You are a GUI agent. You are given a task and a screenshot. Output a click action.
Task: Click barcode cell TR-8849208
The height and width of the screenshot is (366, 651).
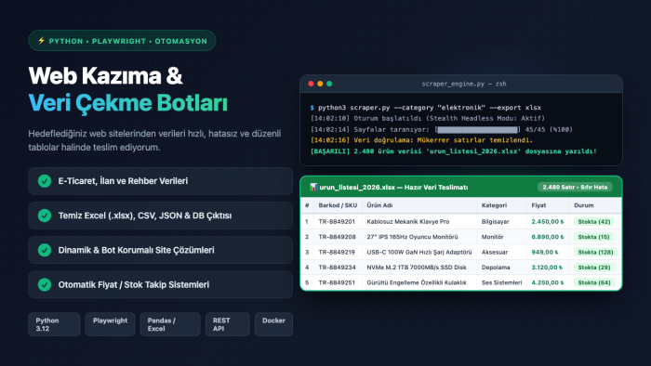pos(337,237)
